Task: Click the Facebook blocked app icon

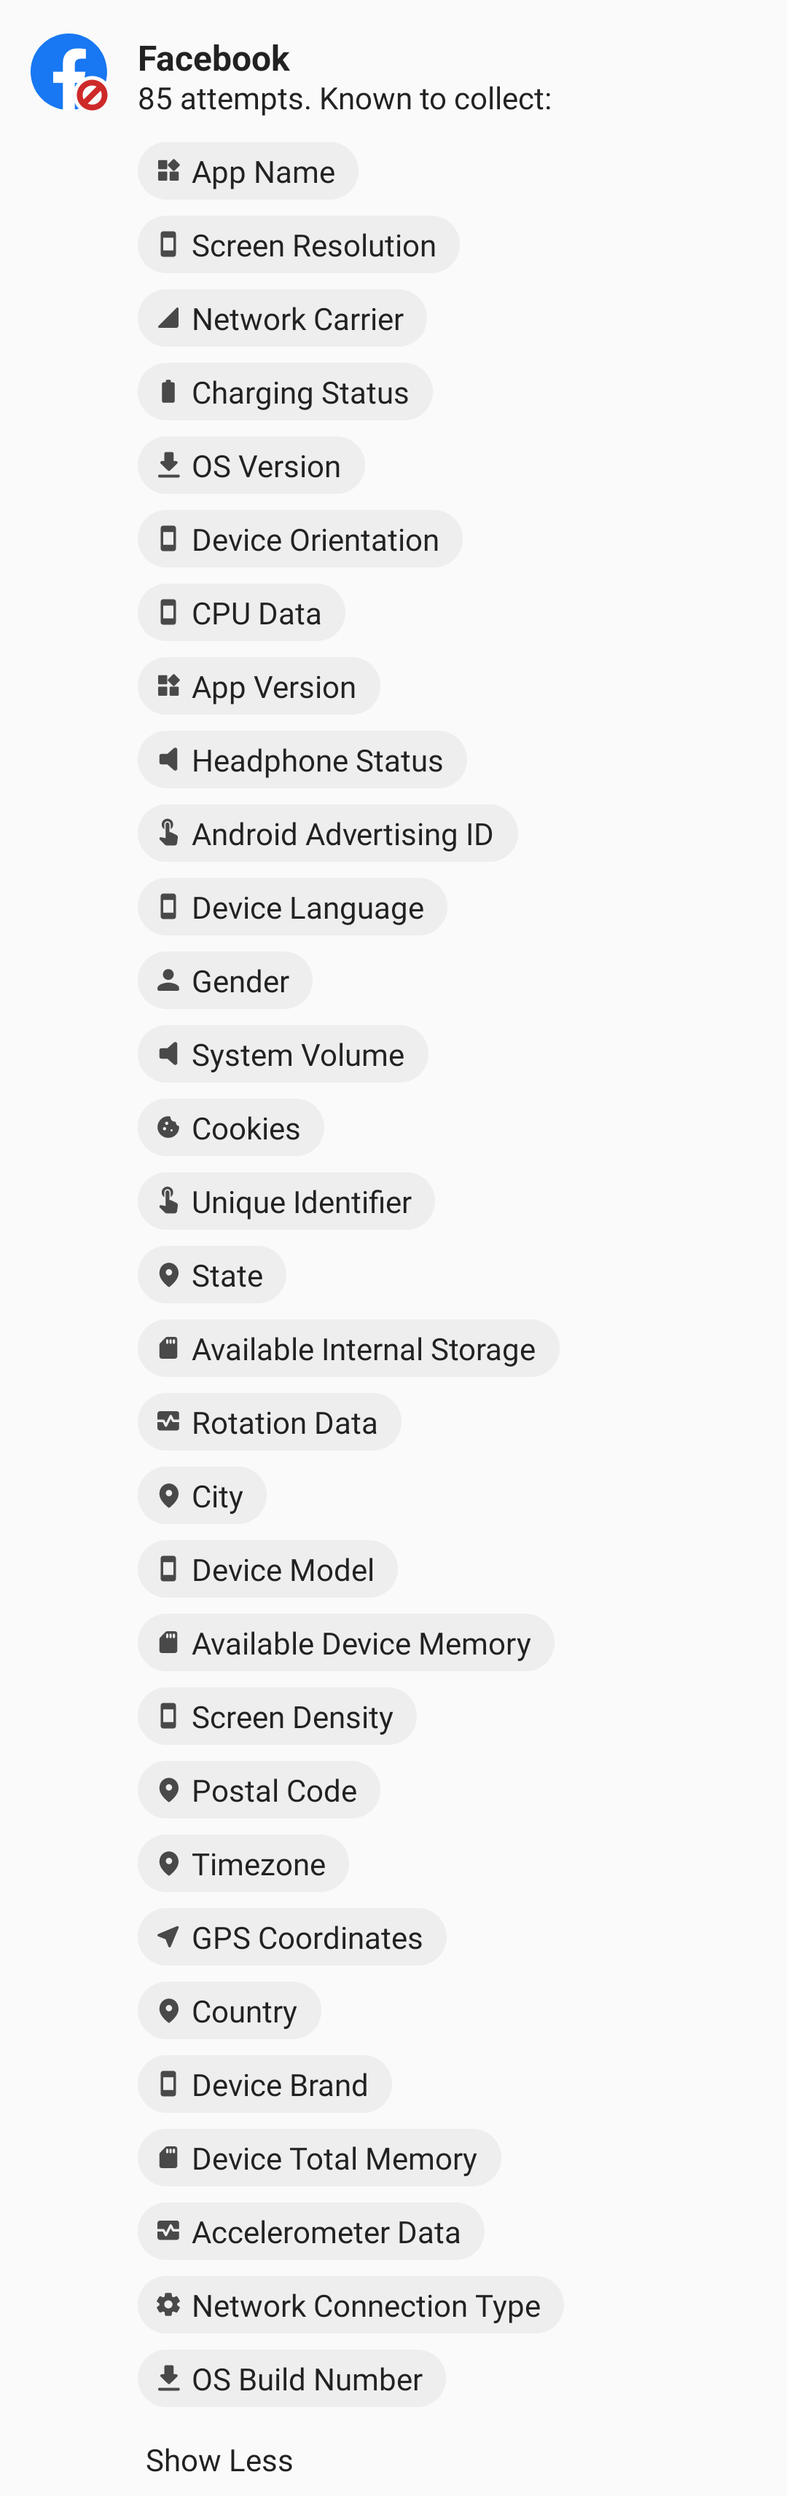Action: point(68,73)
